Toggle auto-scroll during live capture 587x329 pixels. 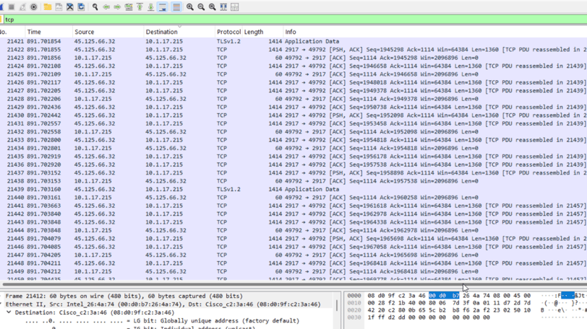coord(163,6)
